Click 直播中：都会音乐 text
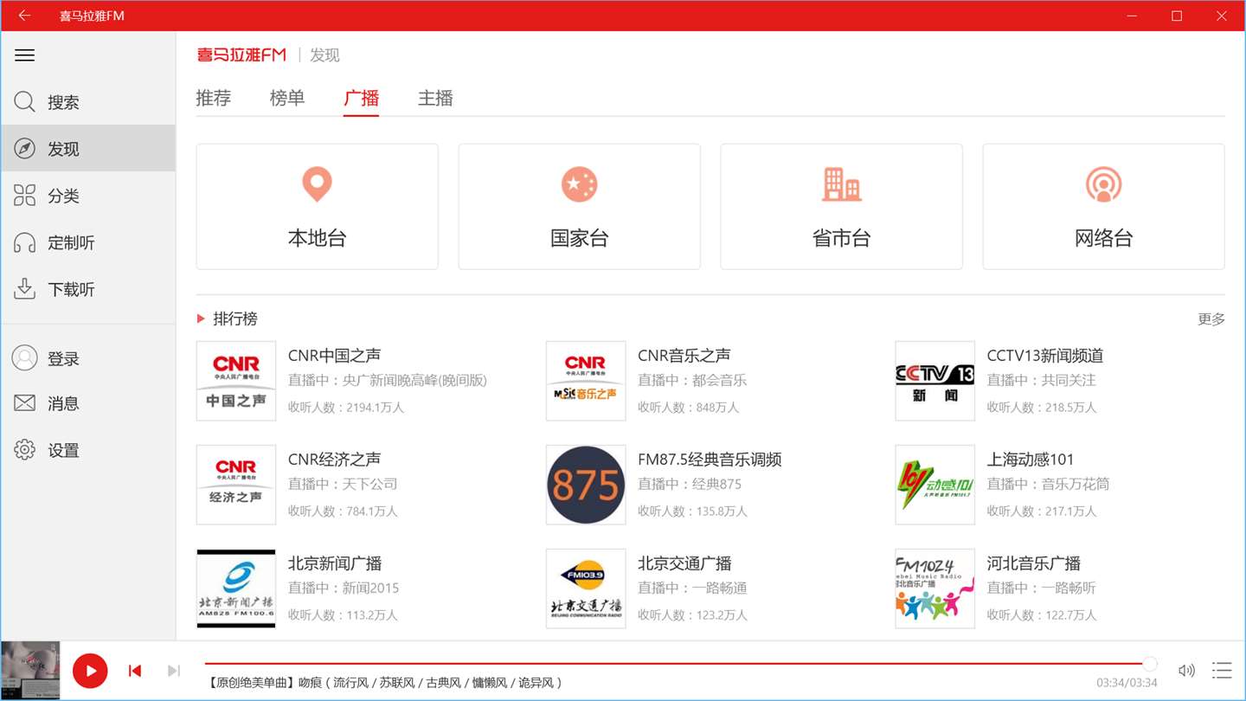This screenshot has height=701, width=1246. click(692, 381)
